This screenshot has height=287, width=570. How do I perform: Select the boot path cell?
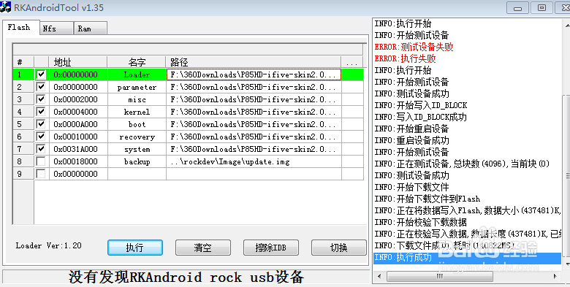[x=254, y=124]
